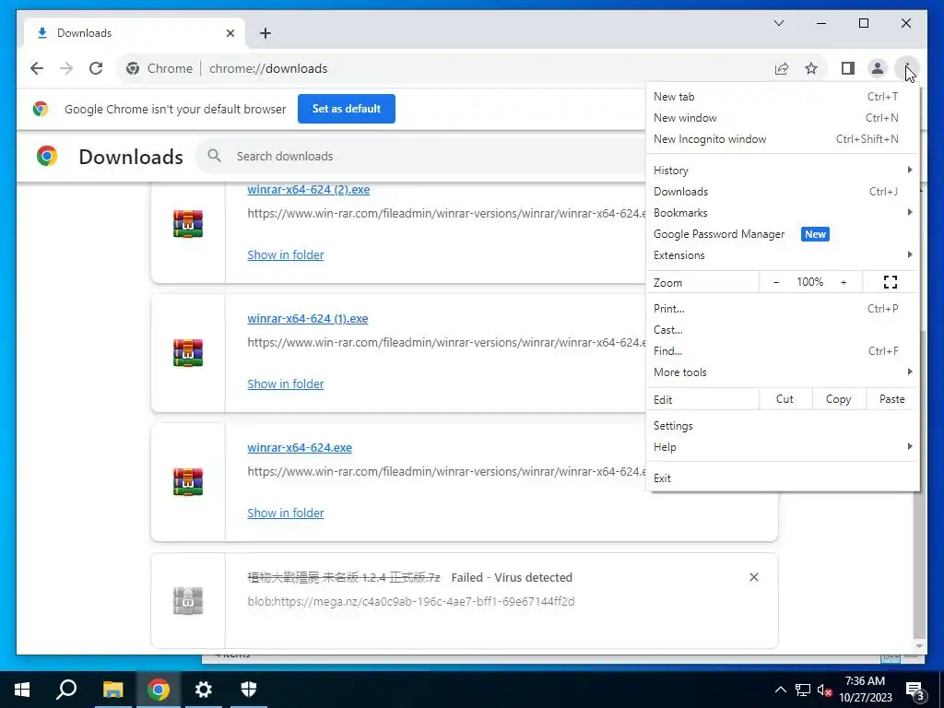Click the fullscreen icon in Zoom row
The image size is (944, 708).
(891, 282)
